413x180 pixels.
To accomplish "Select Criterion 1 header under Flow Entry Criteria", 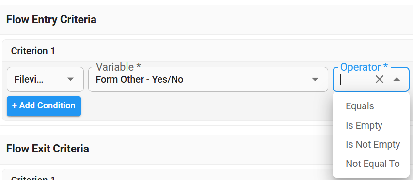I will point(33,51).
